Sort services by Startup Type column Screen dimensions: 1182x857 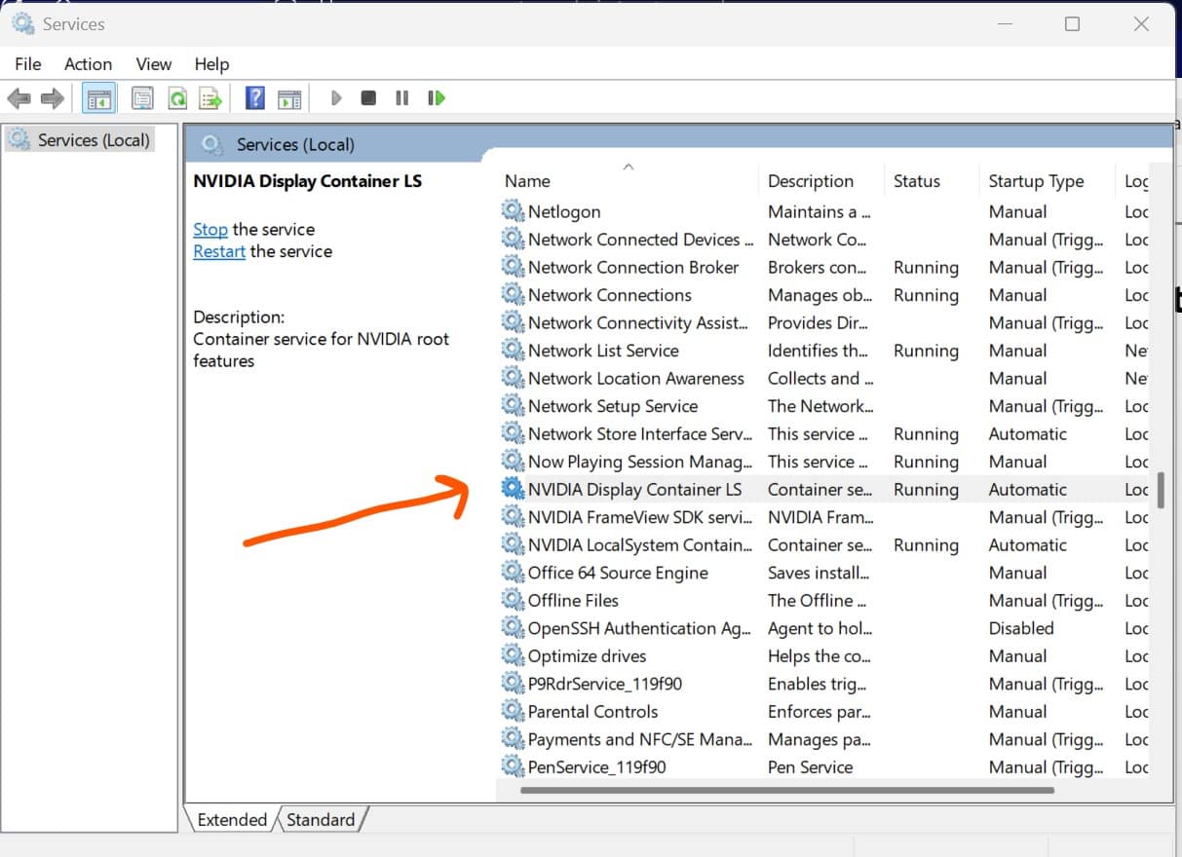[1035, 181]
